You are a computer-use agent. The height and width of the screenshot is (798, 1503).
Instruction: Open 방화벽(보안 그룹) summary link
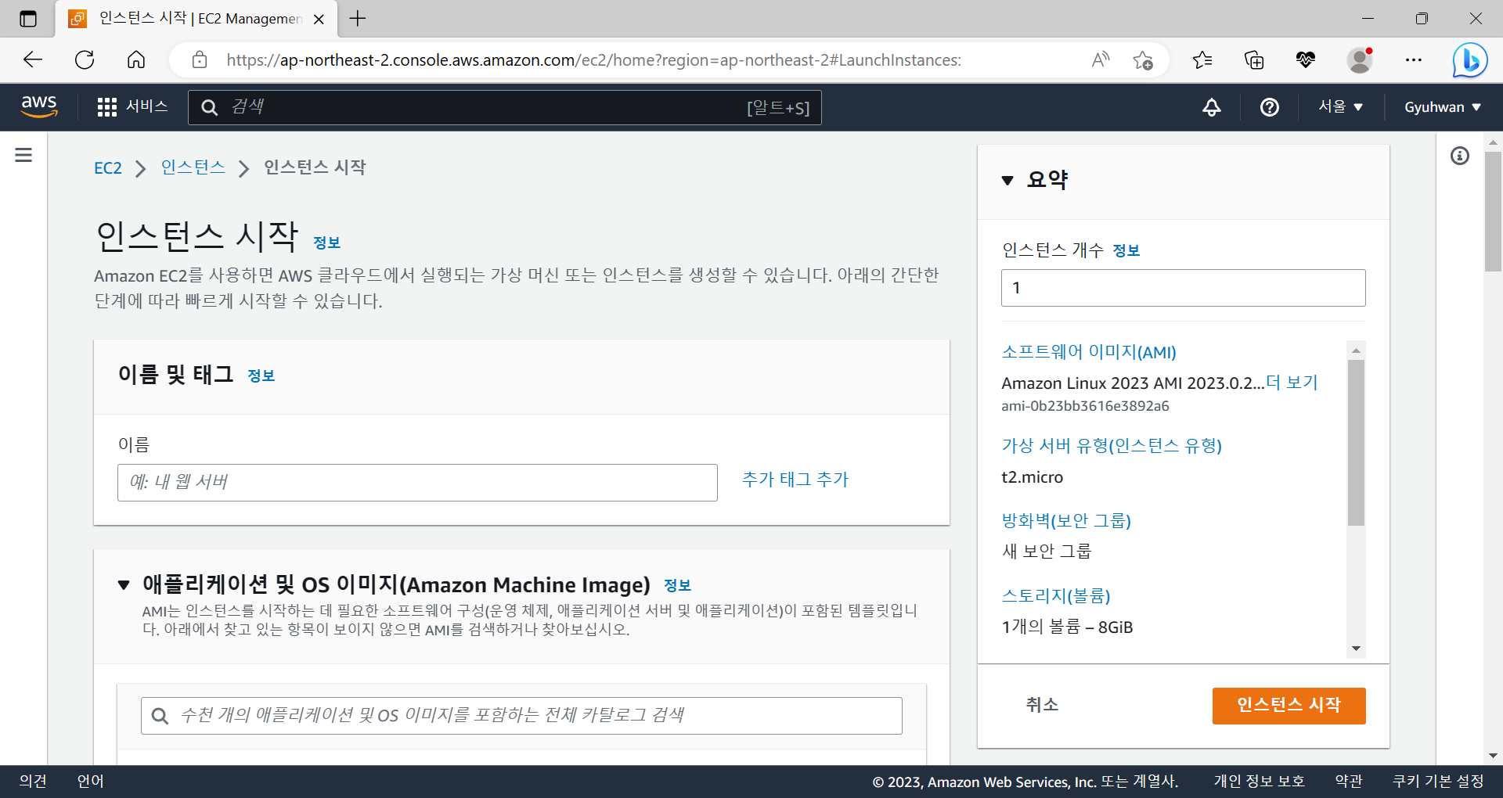click(1066, 521)
